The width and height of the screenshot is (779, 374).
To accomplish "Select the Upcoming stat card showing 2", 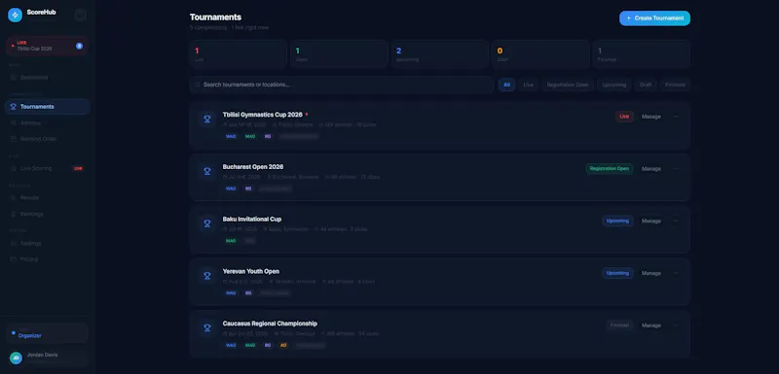I will pos(440,54).
